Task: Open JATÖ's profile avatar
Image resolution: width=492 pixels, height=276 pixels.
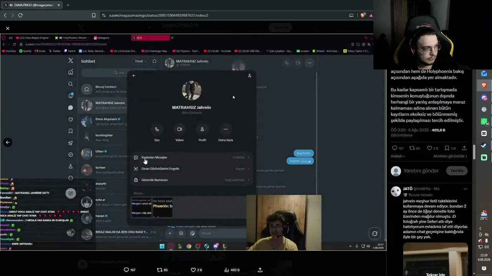Action: coord(396,191)
